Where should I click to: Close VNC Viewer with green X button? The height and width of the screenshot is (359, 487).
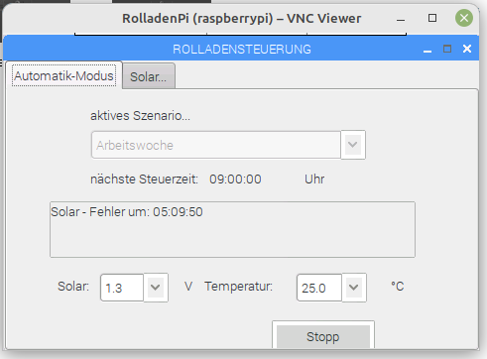tap(464, 18)
